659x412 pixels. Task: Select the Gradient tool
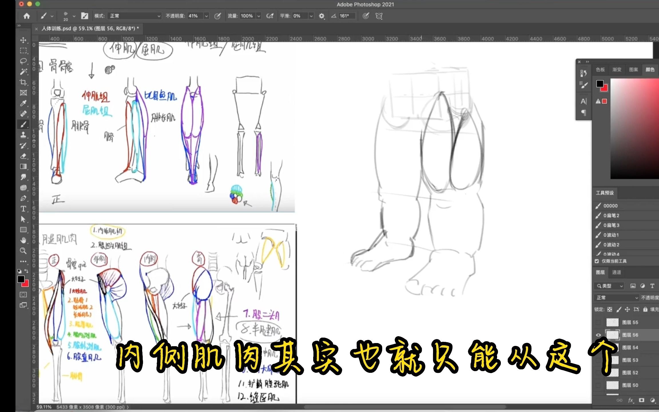23,167
